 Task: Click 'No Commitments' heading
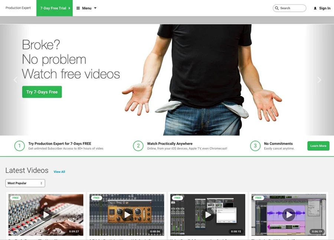(278, 144)
